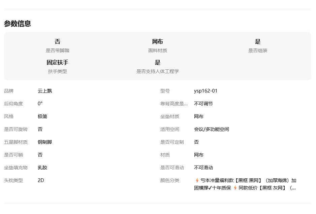Click the 2D headrest type value

41,181
